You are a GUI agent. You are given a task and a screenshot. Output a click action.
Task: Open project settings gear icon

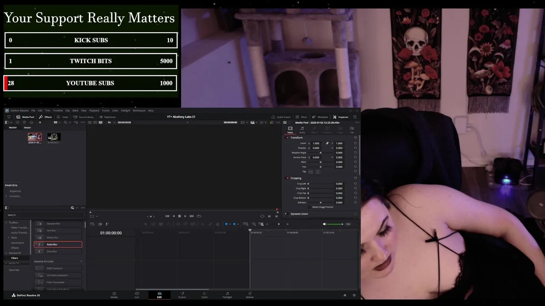pos(354,295)
